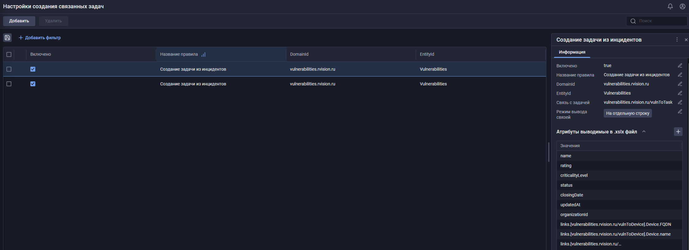
Task: Tick the selection checkbox of the non-highlighted row
Action: (9, 84)
